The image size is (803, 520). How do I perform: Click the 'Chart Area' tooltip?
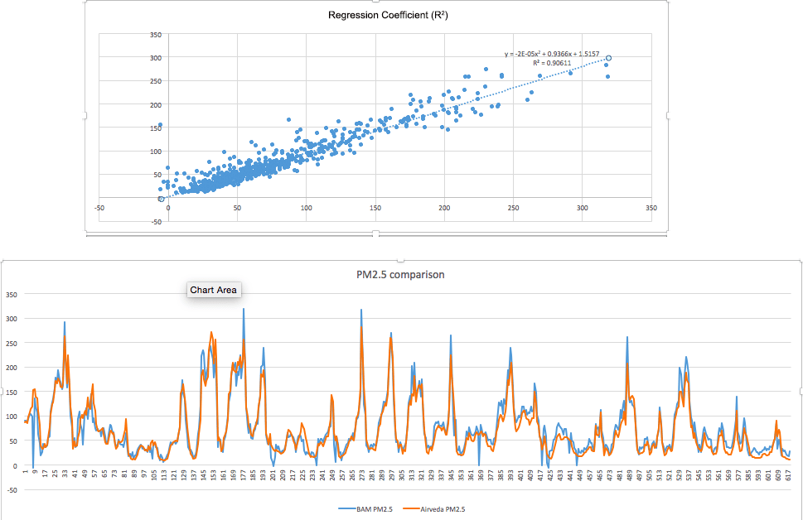[214, 290]
